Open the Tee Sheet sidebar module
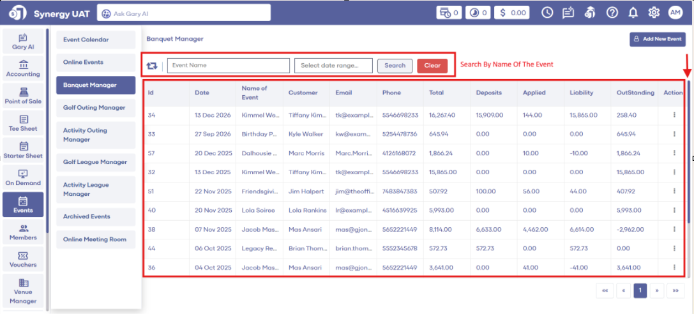The image size is (694, 314). [x=24, y=123]
